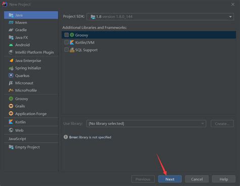
Task: Check the SQL Support option
Action: point(66,50)
